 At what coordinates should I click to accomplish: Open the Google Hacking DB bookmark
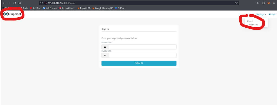103,8
